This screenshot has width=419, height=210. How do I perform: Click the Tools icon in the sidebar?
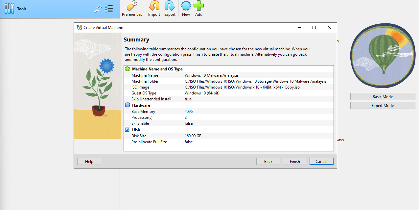(x=10, y=9)
